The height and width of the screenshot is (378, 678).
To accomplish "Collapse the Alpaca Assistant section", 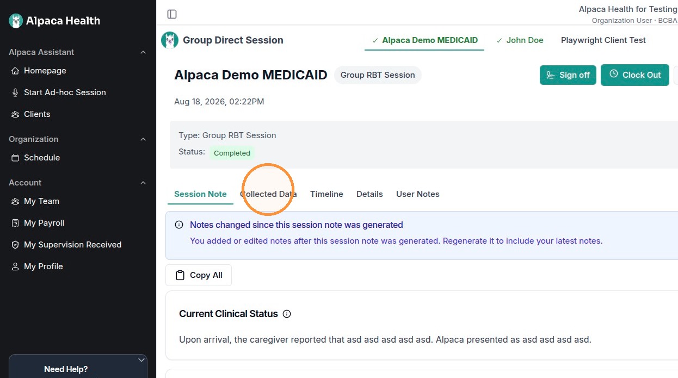I will tap(143, 52).
